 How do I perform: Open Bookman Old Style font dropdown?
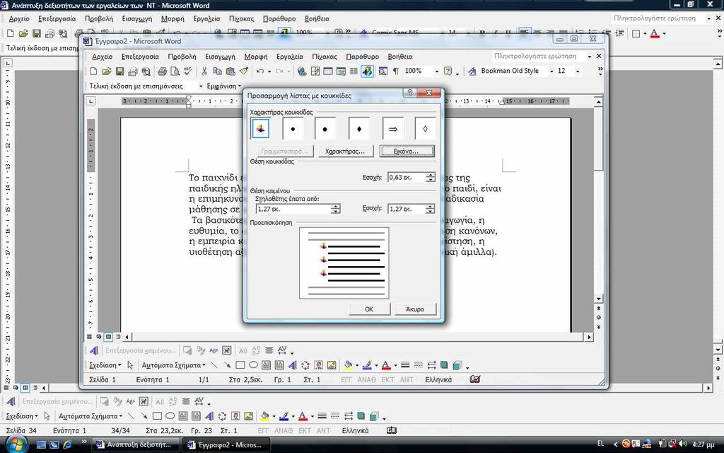click(551, 71)
